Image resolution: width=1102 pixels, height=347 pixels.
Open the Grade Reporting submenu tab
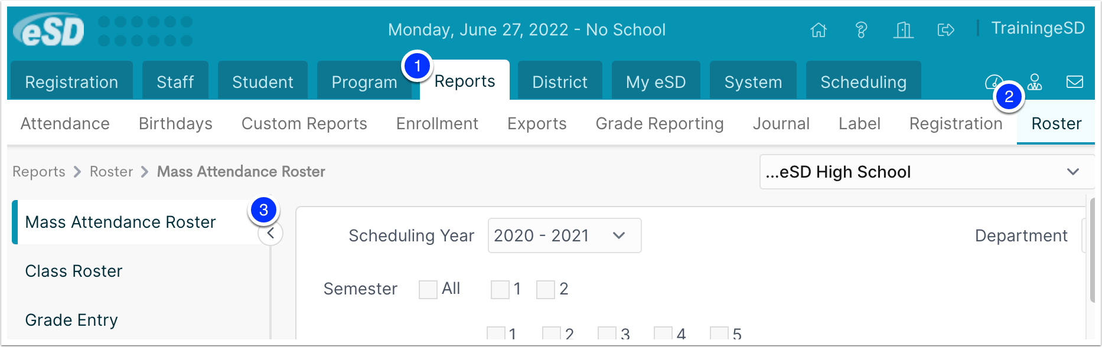(x=660, y=123)
